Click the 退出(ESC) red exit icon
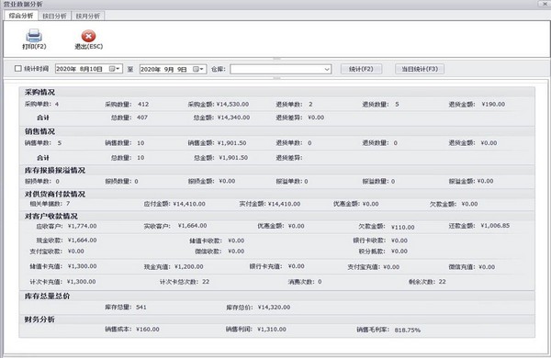This screenshot has height=358, width=551. [x=88, y=36]
